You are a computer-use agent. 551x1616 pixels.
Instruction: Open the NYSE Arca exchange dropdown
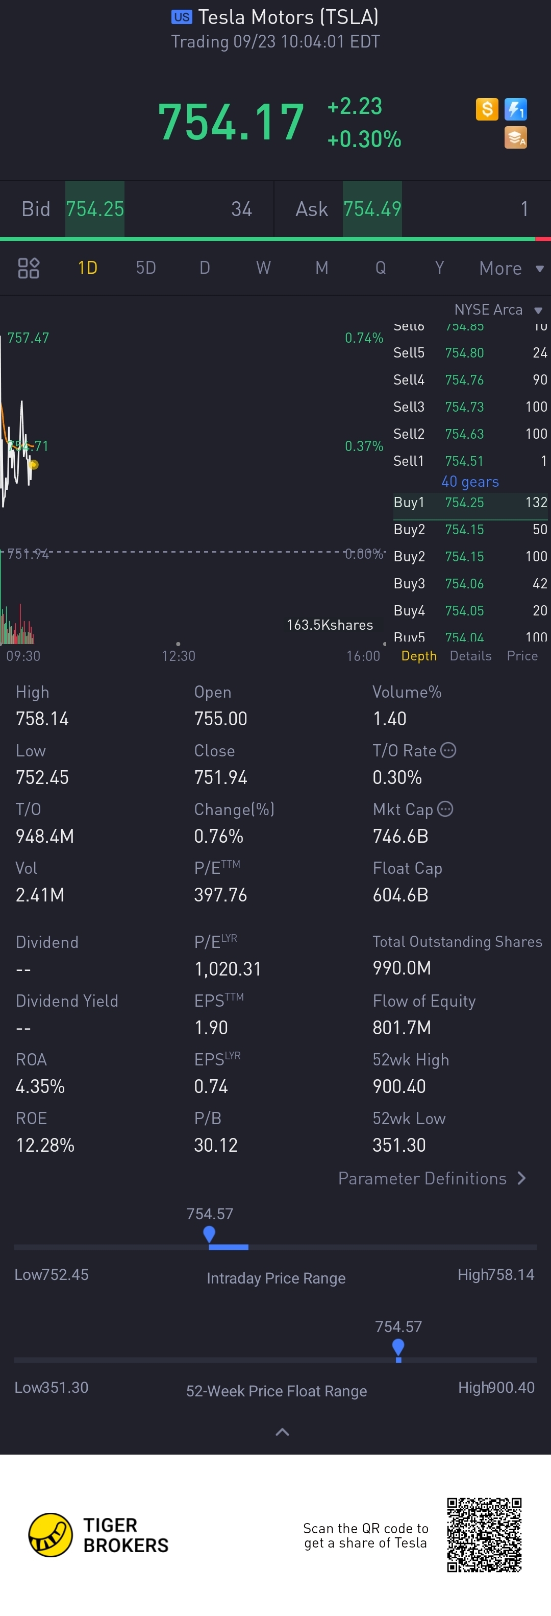[x=498, y=310]
